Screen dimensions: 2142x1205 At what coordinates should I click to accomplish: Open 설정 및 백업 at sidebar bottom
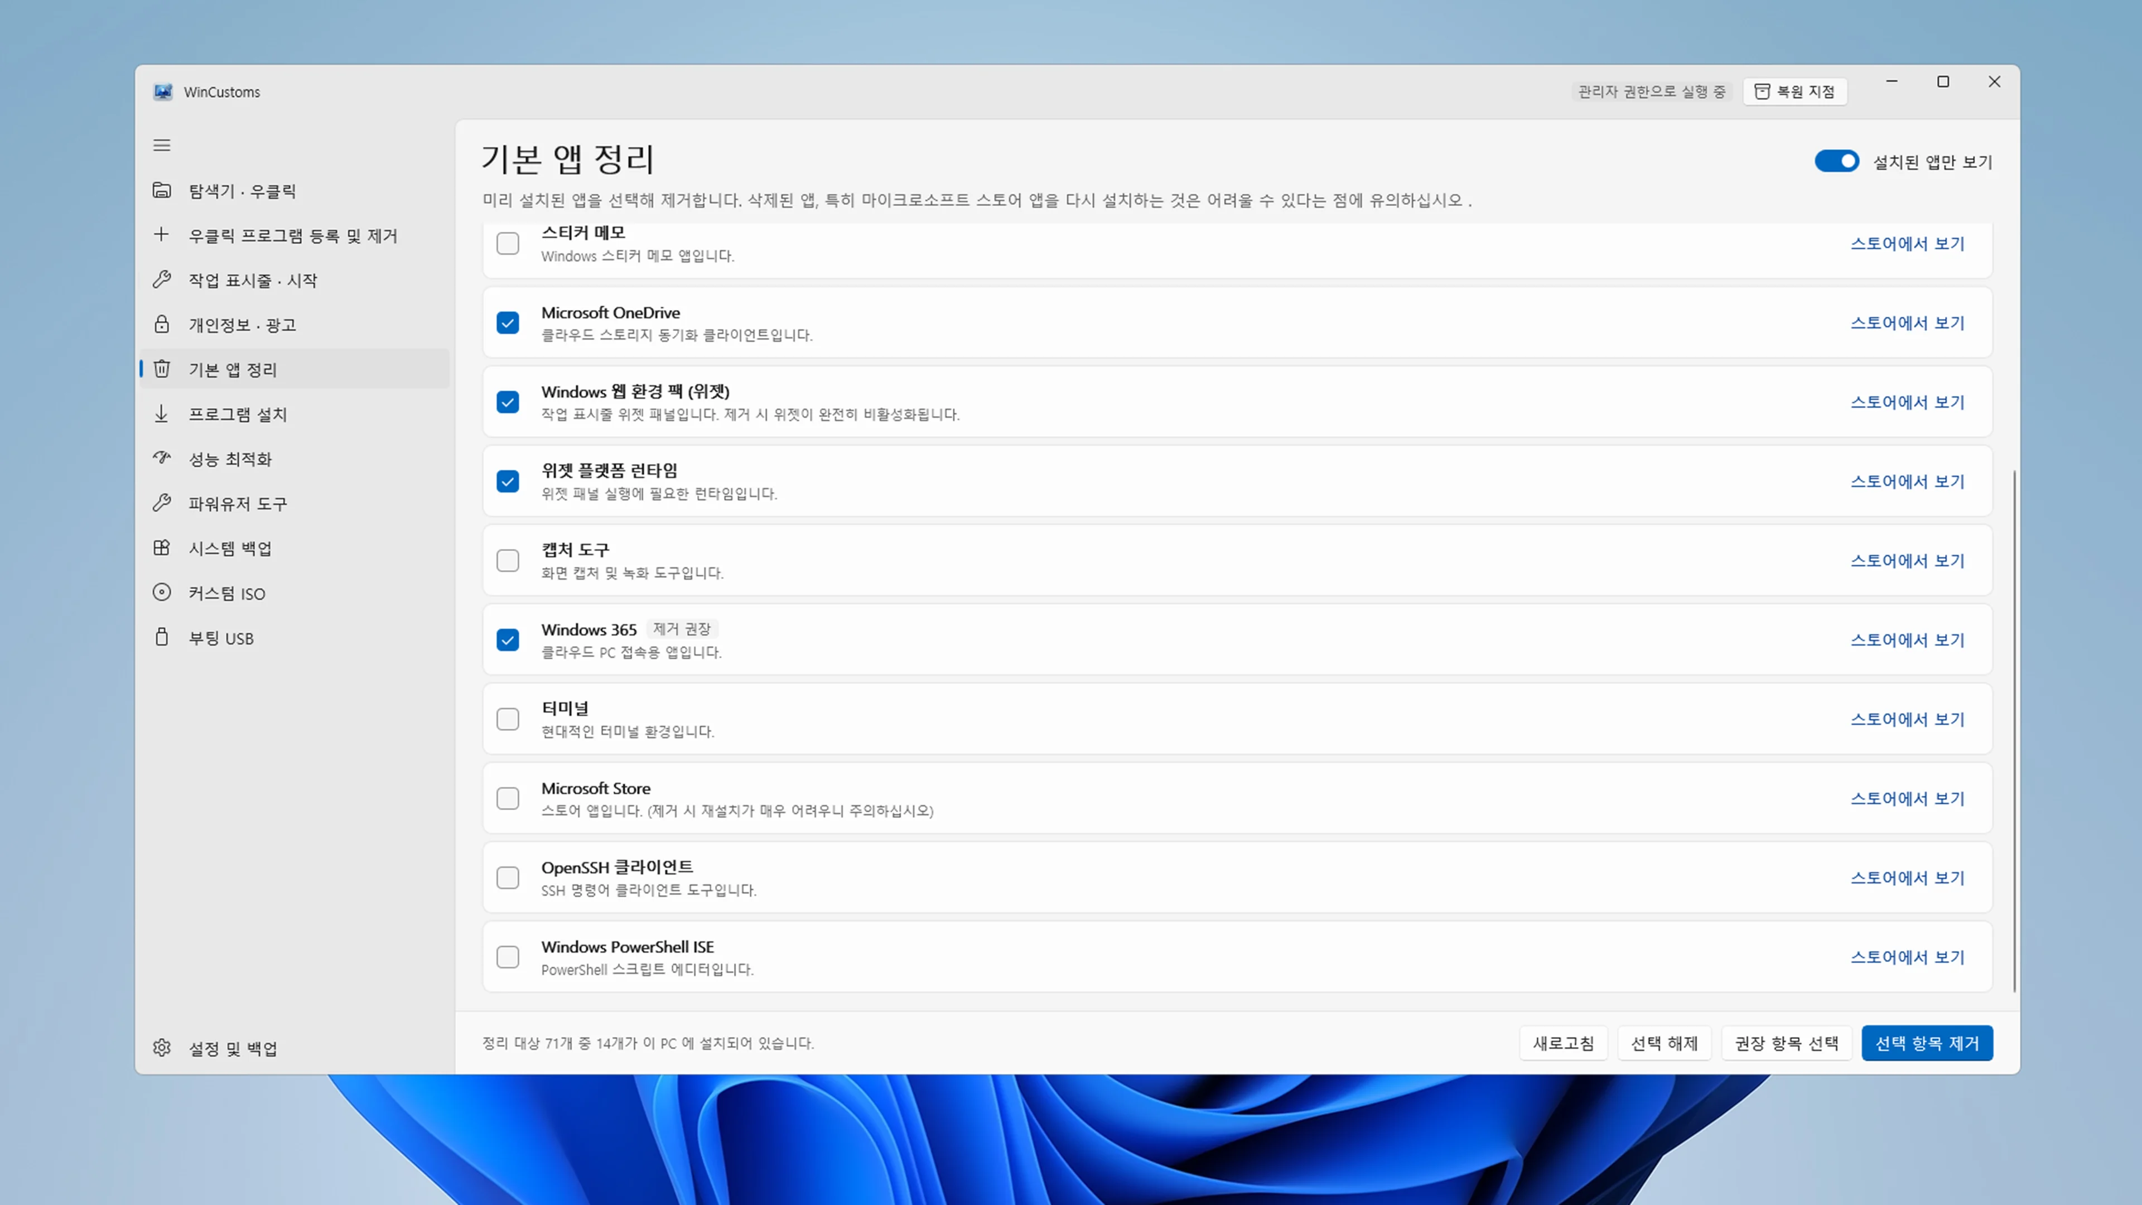295,1048
